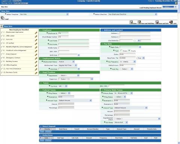Click the Save icon in toolbar
180x144 pixels.
point(131,22)
